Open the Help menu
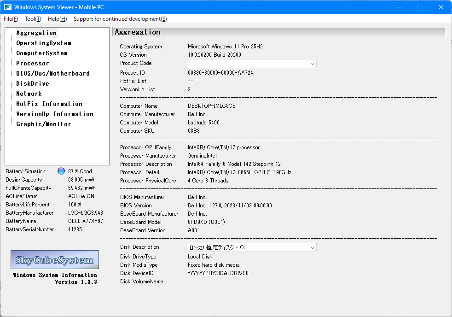This screenshot has width=452, height=317. 57,19
